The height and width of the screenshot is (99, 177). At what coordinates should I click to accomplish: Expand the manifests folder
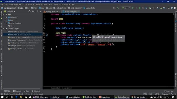point(6,17)
